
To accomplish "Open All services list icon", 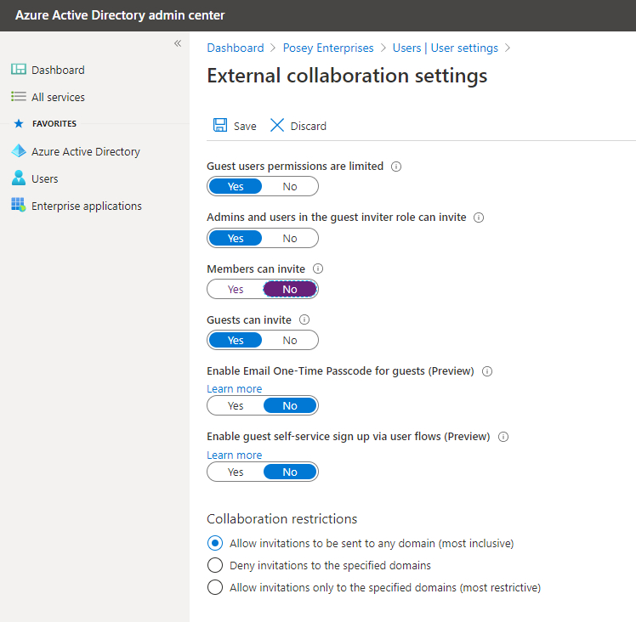I will coord(19,97).
